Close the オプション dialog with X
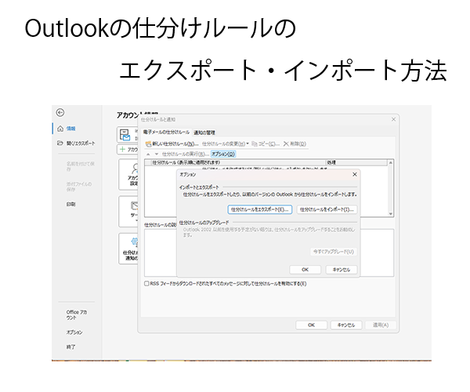Screen dimensions: 470x392 [354, 174]
